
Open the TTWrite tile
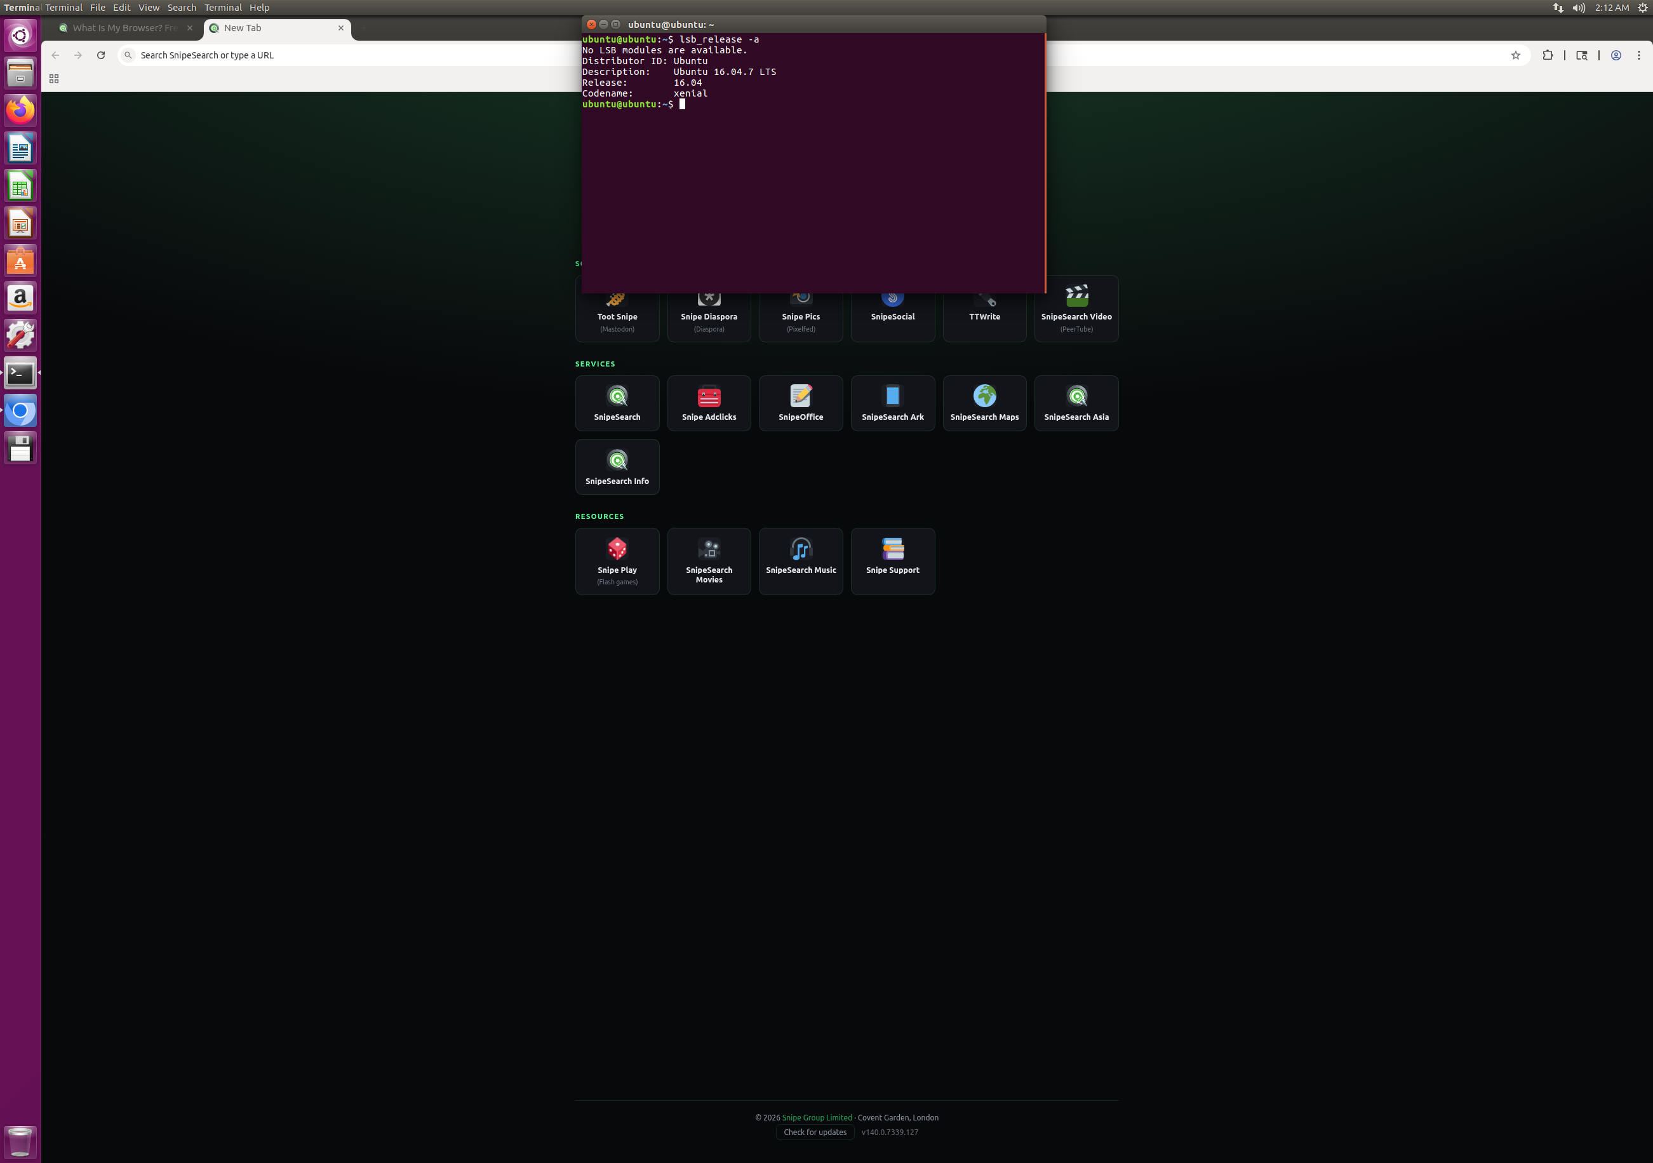pos(984,318)
